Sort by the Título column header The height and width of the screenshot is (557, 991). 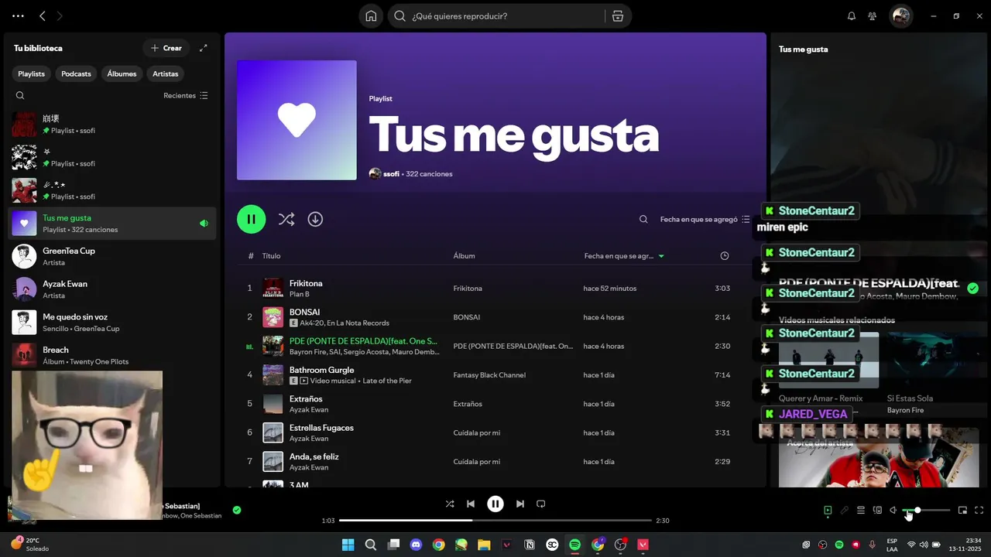271,256
